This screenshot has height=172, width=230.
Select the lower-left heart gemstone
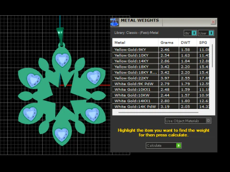[30, 114]
